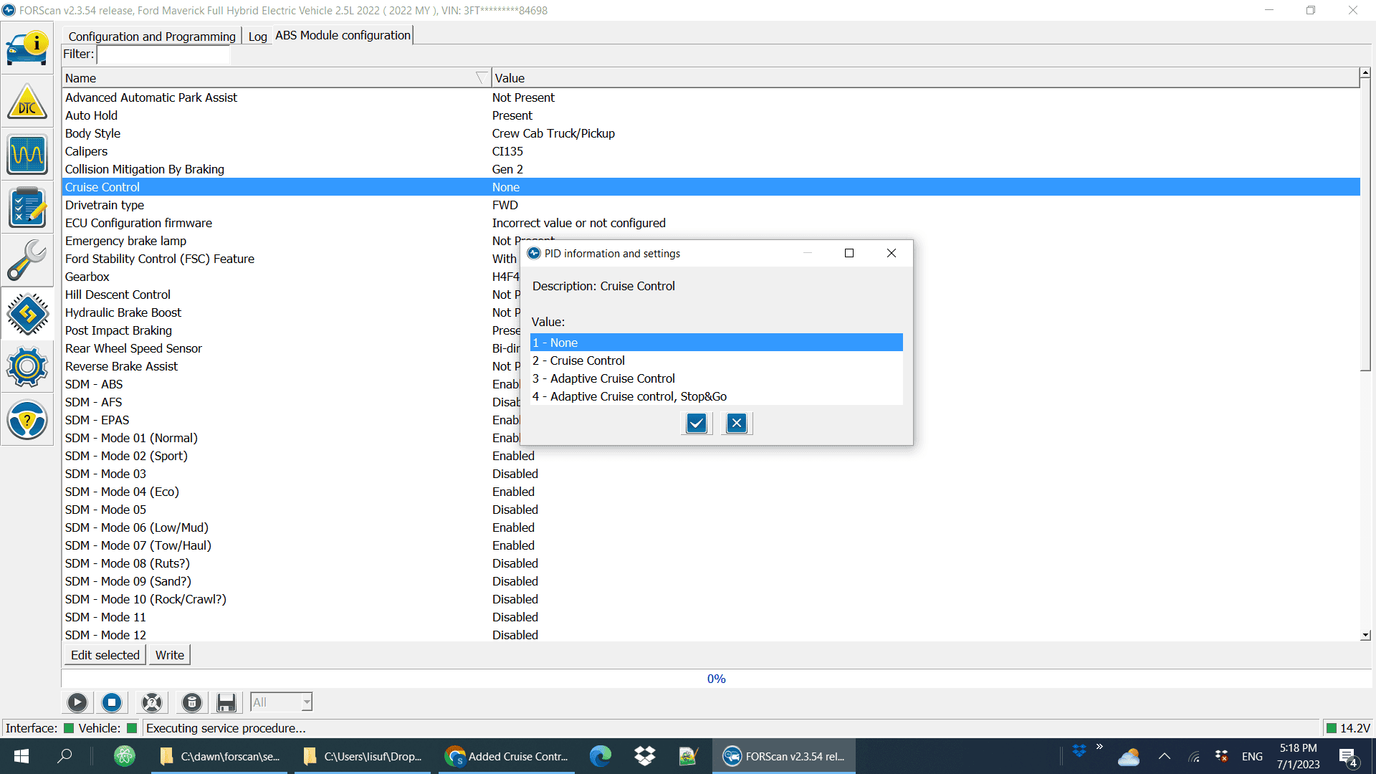Open the Microsoft Edge taskbar icon

click(601, 756)
